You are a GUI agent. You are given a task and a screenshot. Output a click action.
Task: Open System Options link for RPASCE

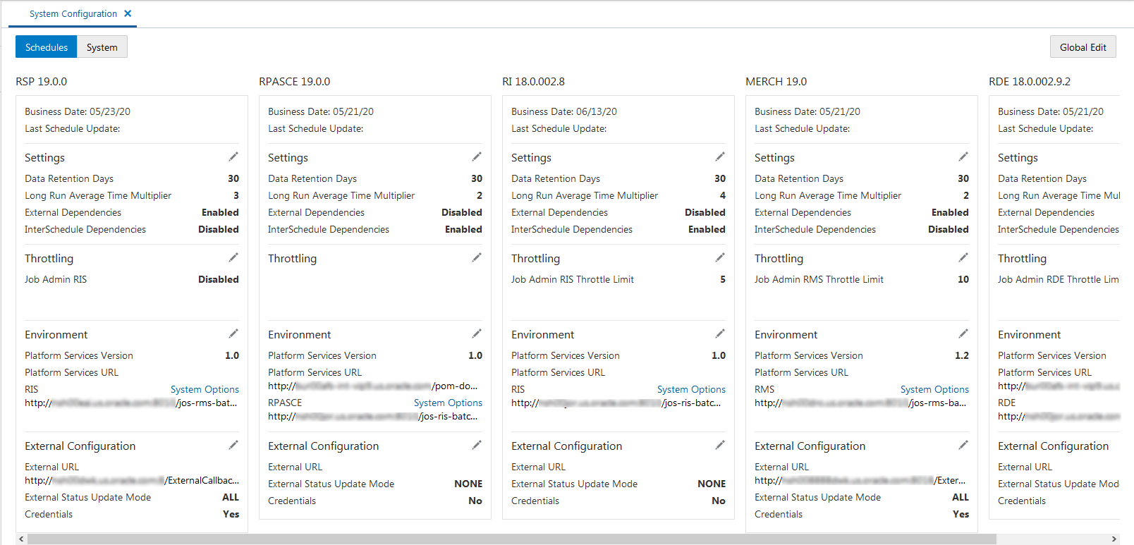(x=448, y=403)
